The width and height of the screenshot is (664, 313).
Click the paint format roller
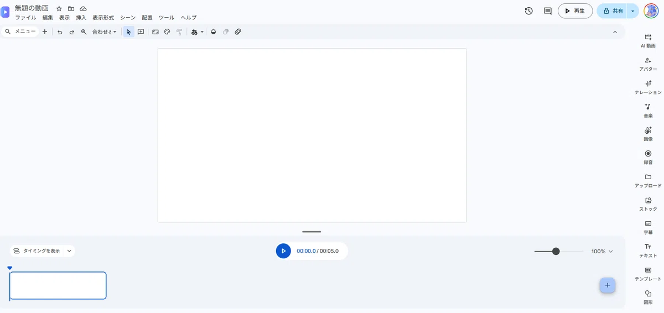pyautogui.click(x=179, y=32)
